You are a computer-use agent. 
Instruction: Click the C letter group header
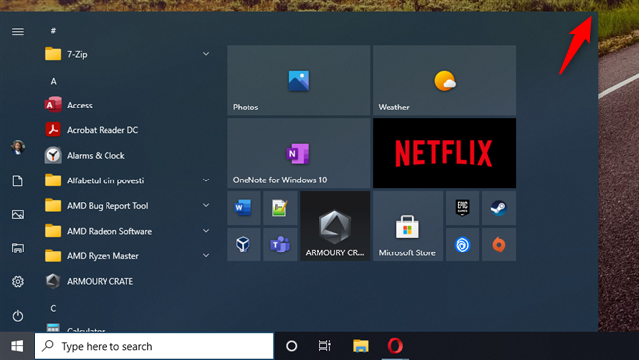[x=53, y=309]
